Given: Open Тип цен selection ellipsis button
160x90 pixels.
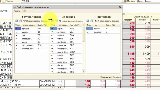Looking at the screenshot, I should 122,1.
